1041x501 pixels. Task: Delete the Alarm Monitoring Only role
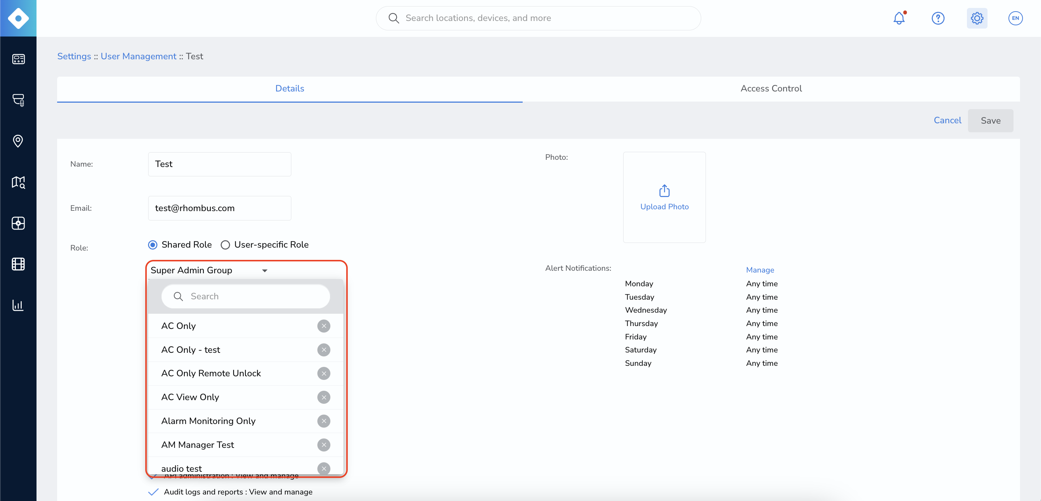click(324, 421)
